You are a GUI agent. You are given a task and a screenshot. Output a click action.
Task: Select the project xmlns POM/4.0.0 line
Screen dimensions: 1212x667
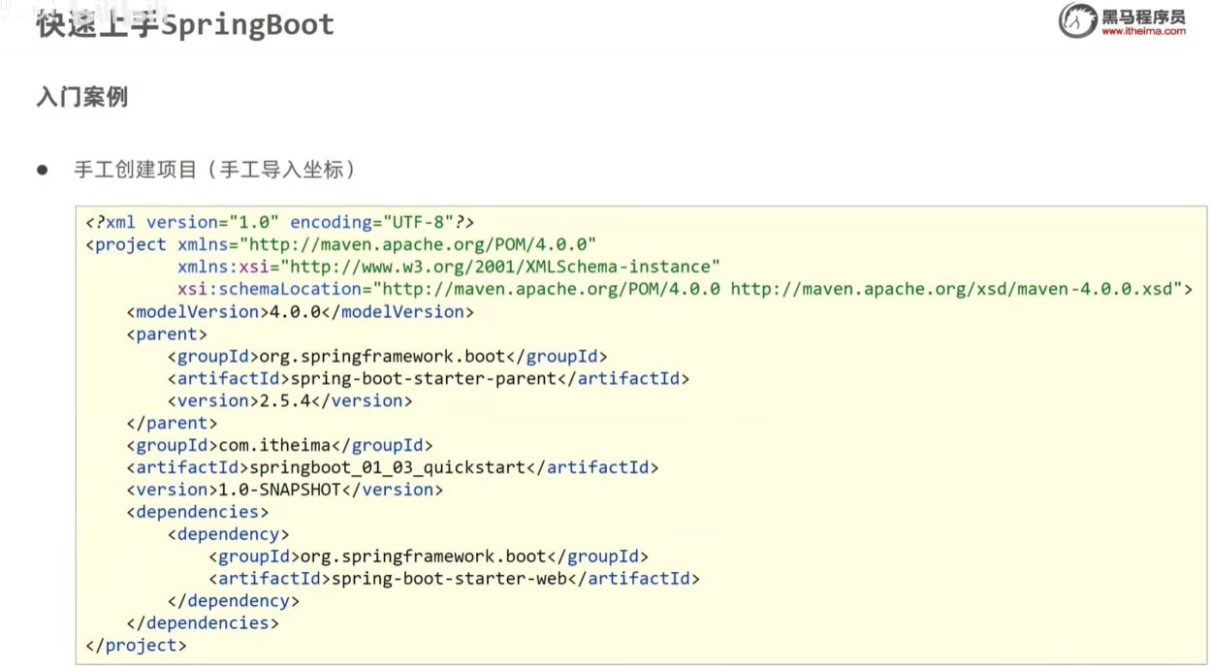point(340,244)
